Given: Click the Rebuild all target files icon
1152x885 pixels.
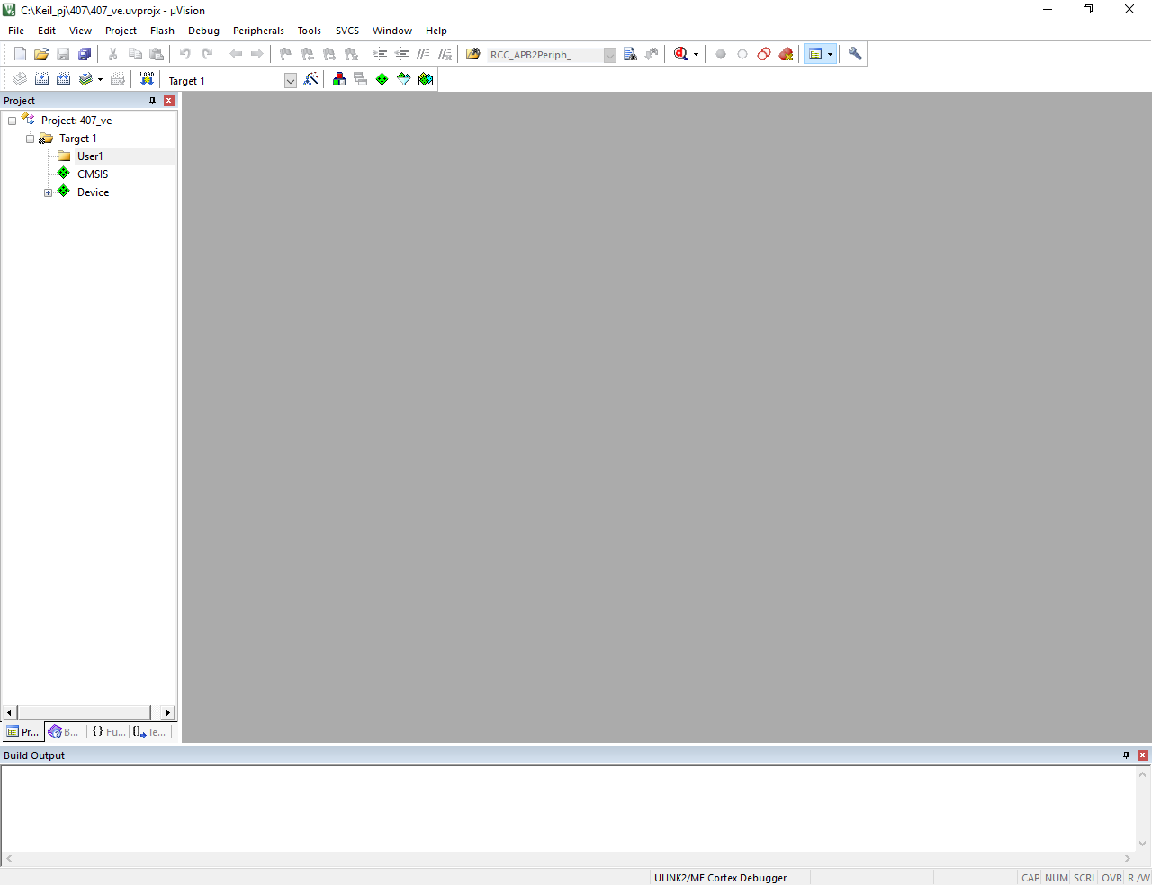Looking at the screenshot, I should [63, 79].
